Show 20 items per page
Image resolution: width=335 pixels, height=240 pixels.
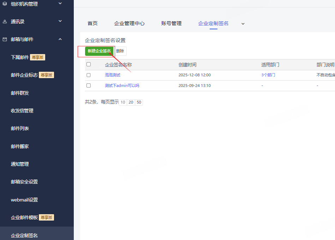click(131, 102)
